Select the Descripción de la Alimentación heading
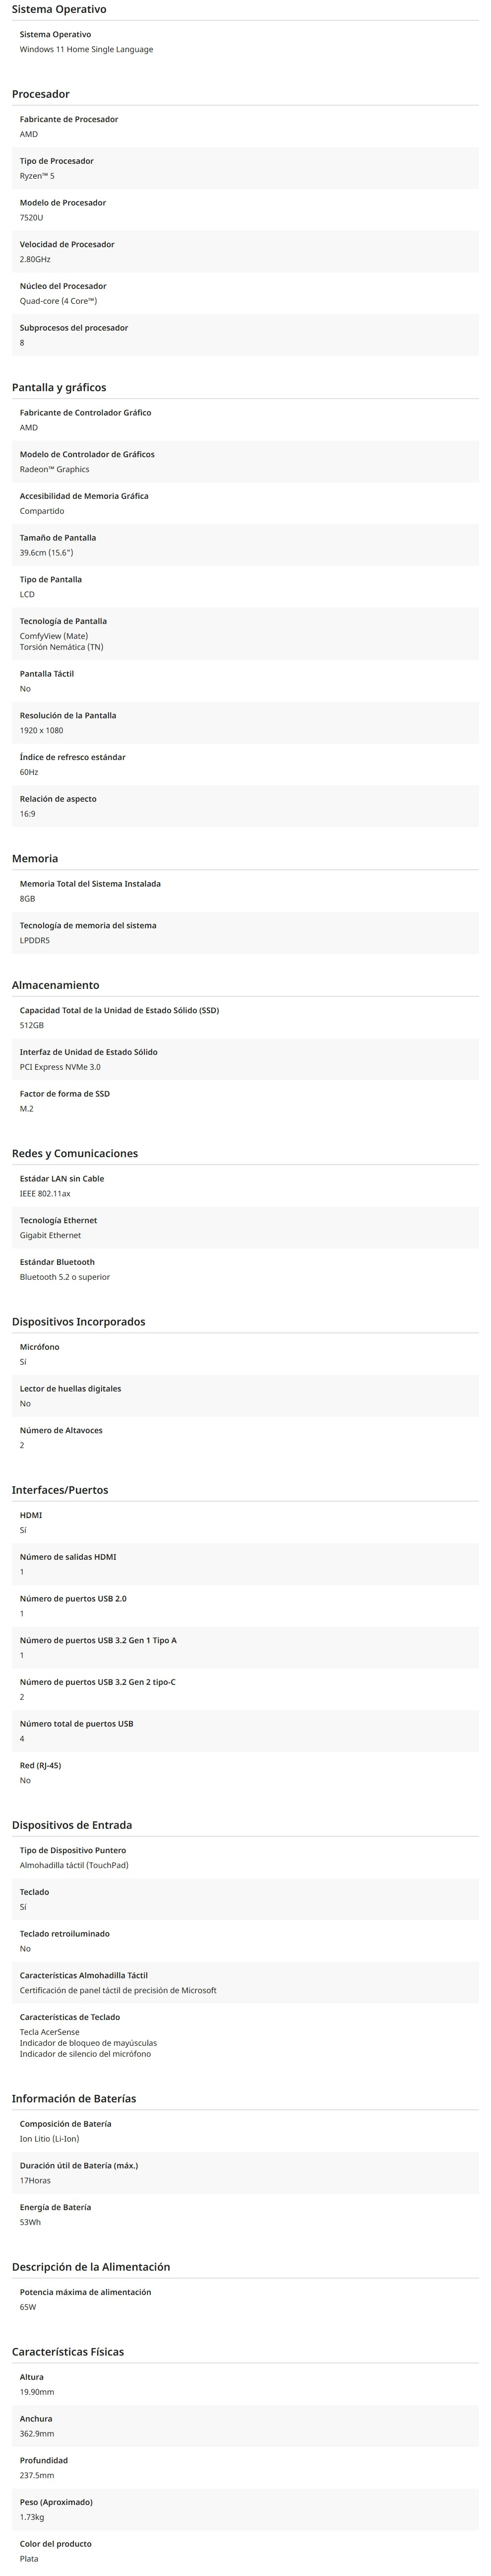491x2576 pixels. 91,2266
